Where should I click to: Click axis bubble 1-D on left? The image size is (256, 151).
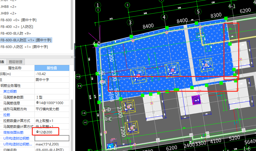(x=84, y=113)
